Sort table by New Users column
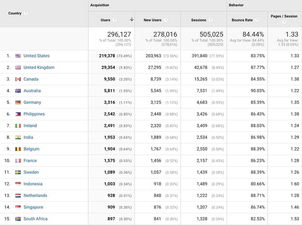 (x=153, y=20)
